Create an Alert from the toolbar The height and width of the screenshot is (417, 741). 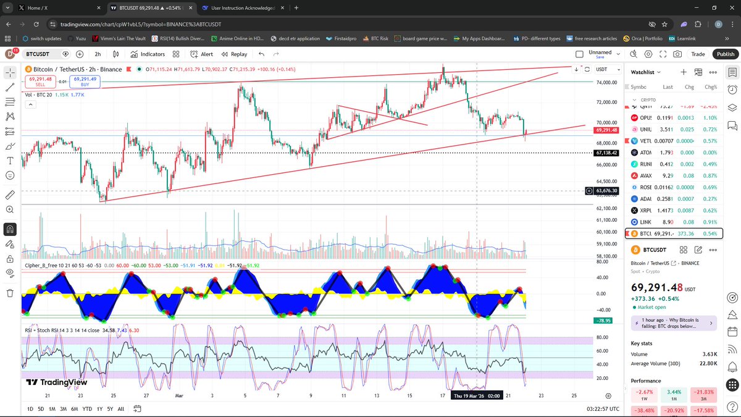[201, 54]
